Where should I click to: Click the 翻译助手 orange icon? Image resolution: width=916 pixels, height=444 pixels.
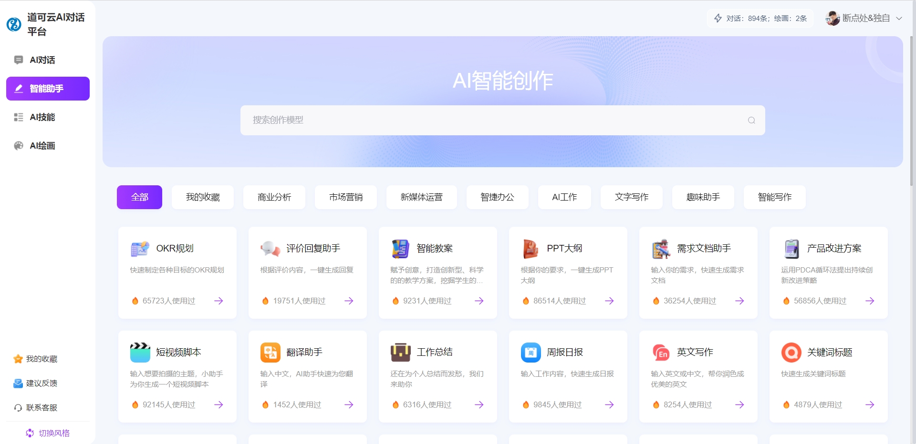click(270, 353)
